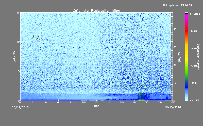Click the '20' kft tick label
203x126 pixels.
coord(175,65)
